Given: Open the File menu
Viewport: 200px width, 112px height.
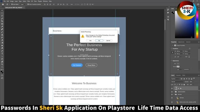Looking at the screenshot, I should (x=4, y=1).
